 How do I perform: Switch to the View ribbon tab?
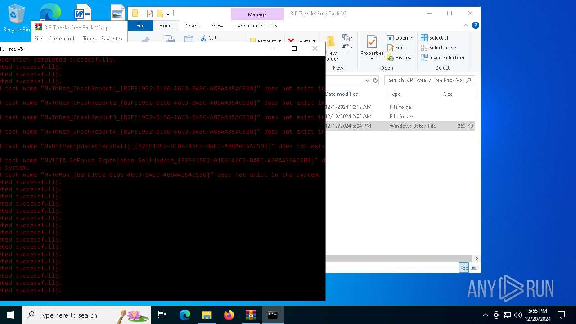pos(217,26)
